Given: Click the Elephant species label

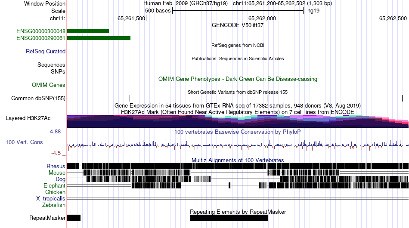Looking at the screenshot, I should (x=54, y=185).
